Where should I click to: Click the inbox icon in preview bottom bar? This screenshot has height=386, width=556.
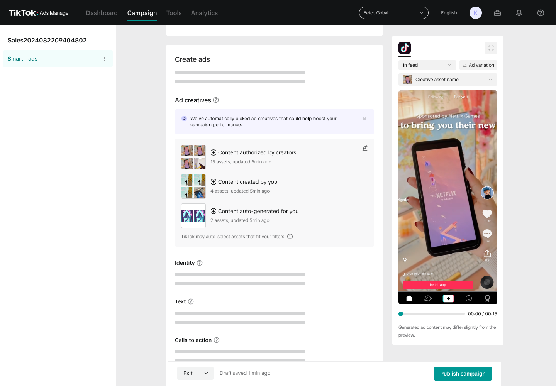[x=469, y=298]
